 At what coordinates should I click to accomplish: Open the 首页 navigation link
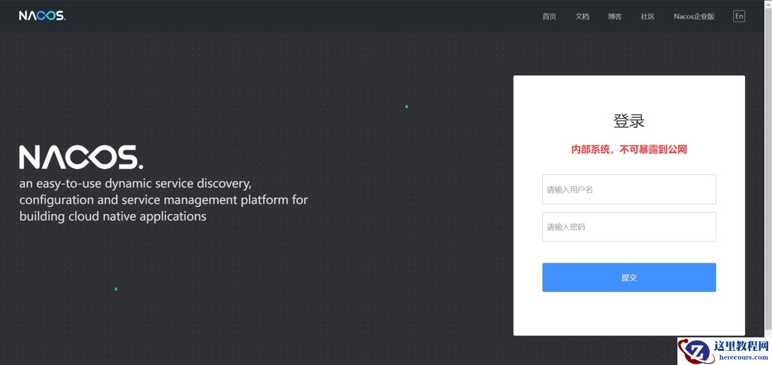(x=549, y=17)
